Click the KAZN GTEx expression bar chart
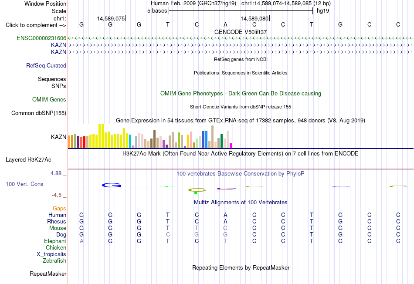 coord(150,135)
